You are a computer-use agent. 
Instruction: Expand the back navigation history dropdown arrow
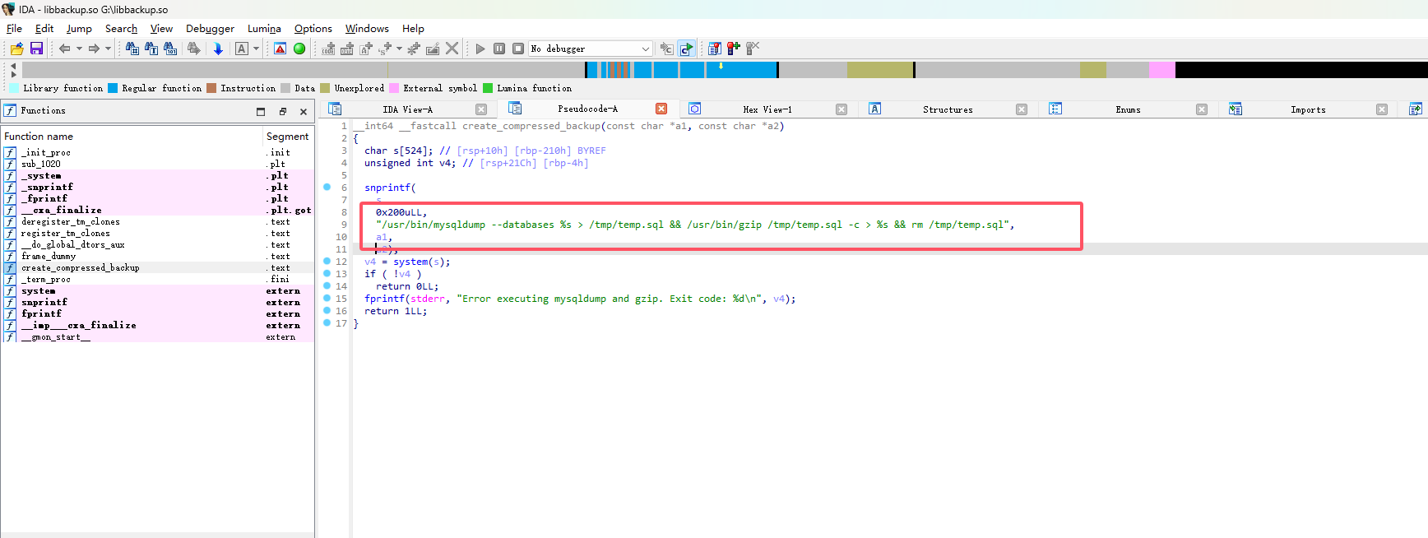[x=79, y=49]
